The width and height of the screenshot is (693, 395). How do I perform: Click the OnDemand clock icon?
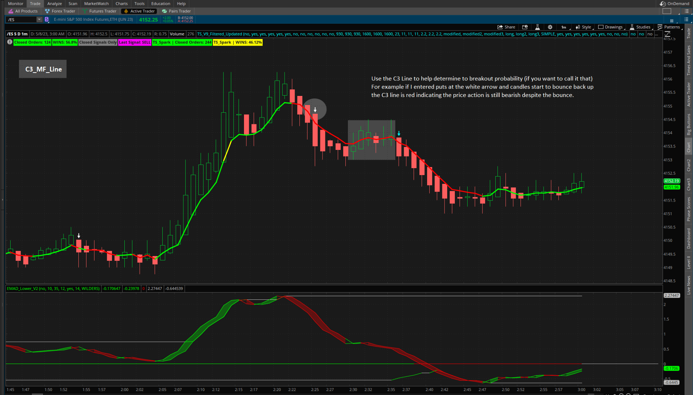663,4
